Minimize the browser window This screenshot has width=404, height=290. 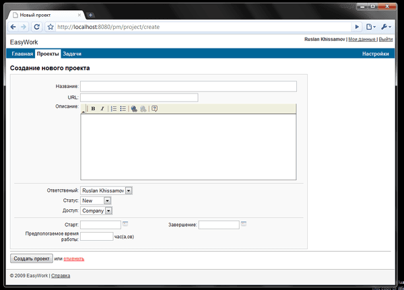[x=362, y=7]
